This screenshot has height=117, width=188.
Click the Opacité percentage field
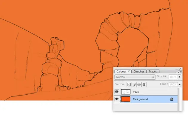coord(173,77)
